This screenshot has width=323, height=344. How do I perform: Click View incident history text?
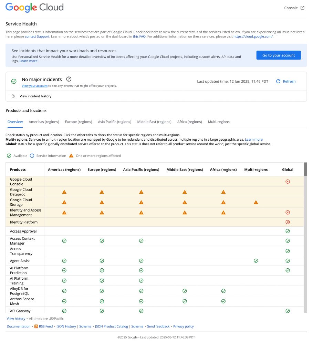(x=35, y=96)
